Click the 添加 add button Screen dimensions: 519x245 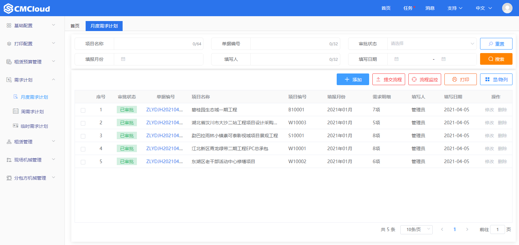click(x=353, y=79)
